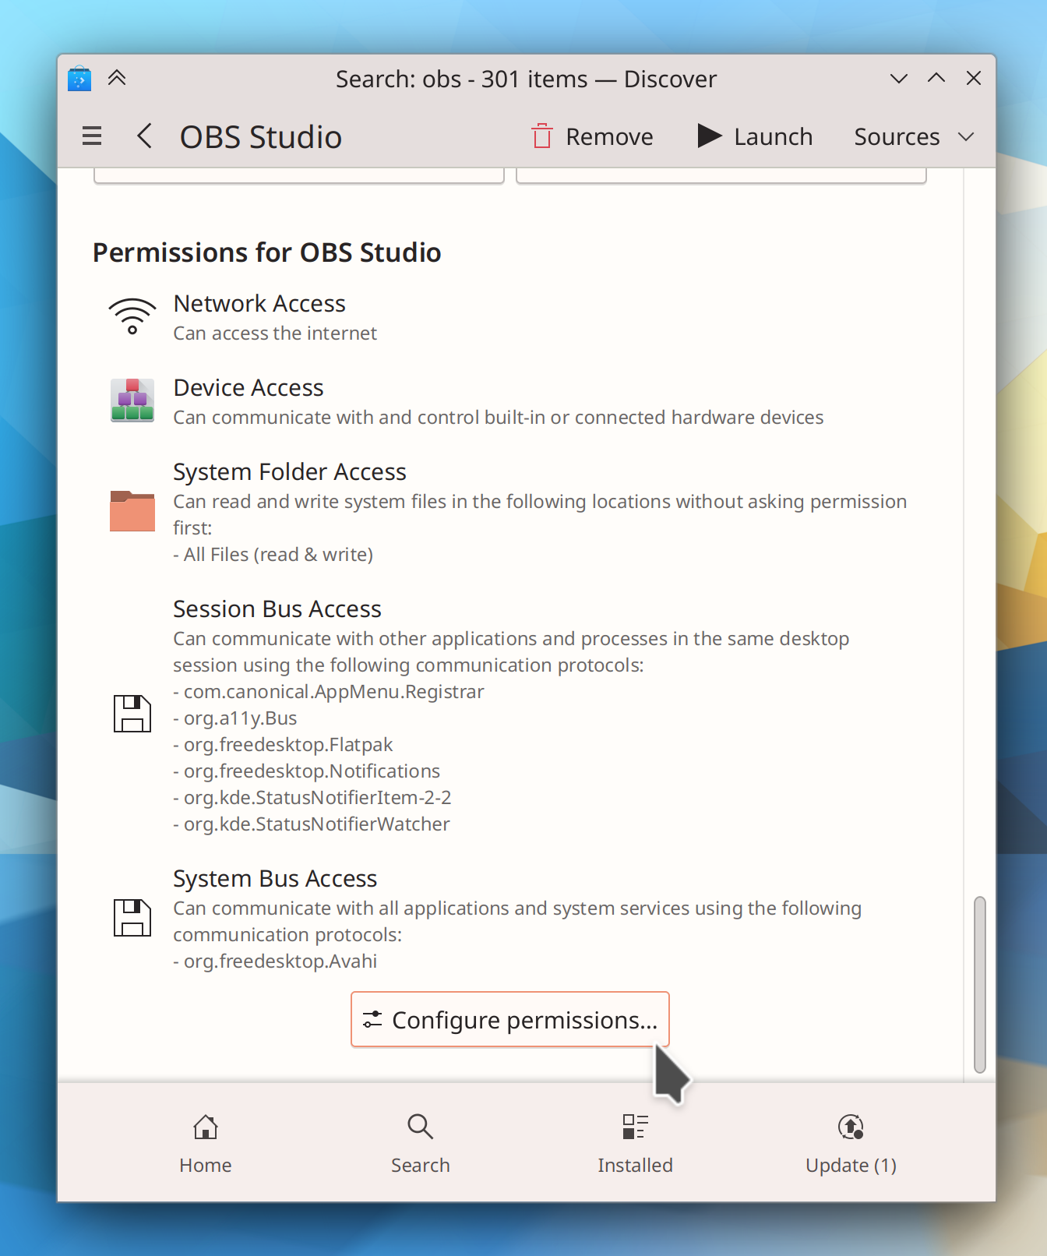The image size is (1047, 1256).
Task: Switch to the Search tab
Action: coord(421,1143)
